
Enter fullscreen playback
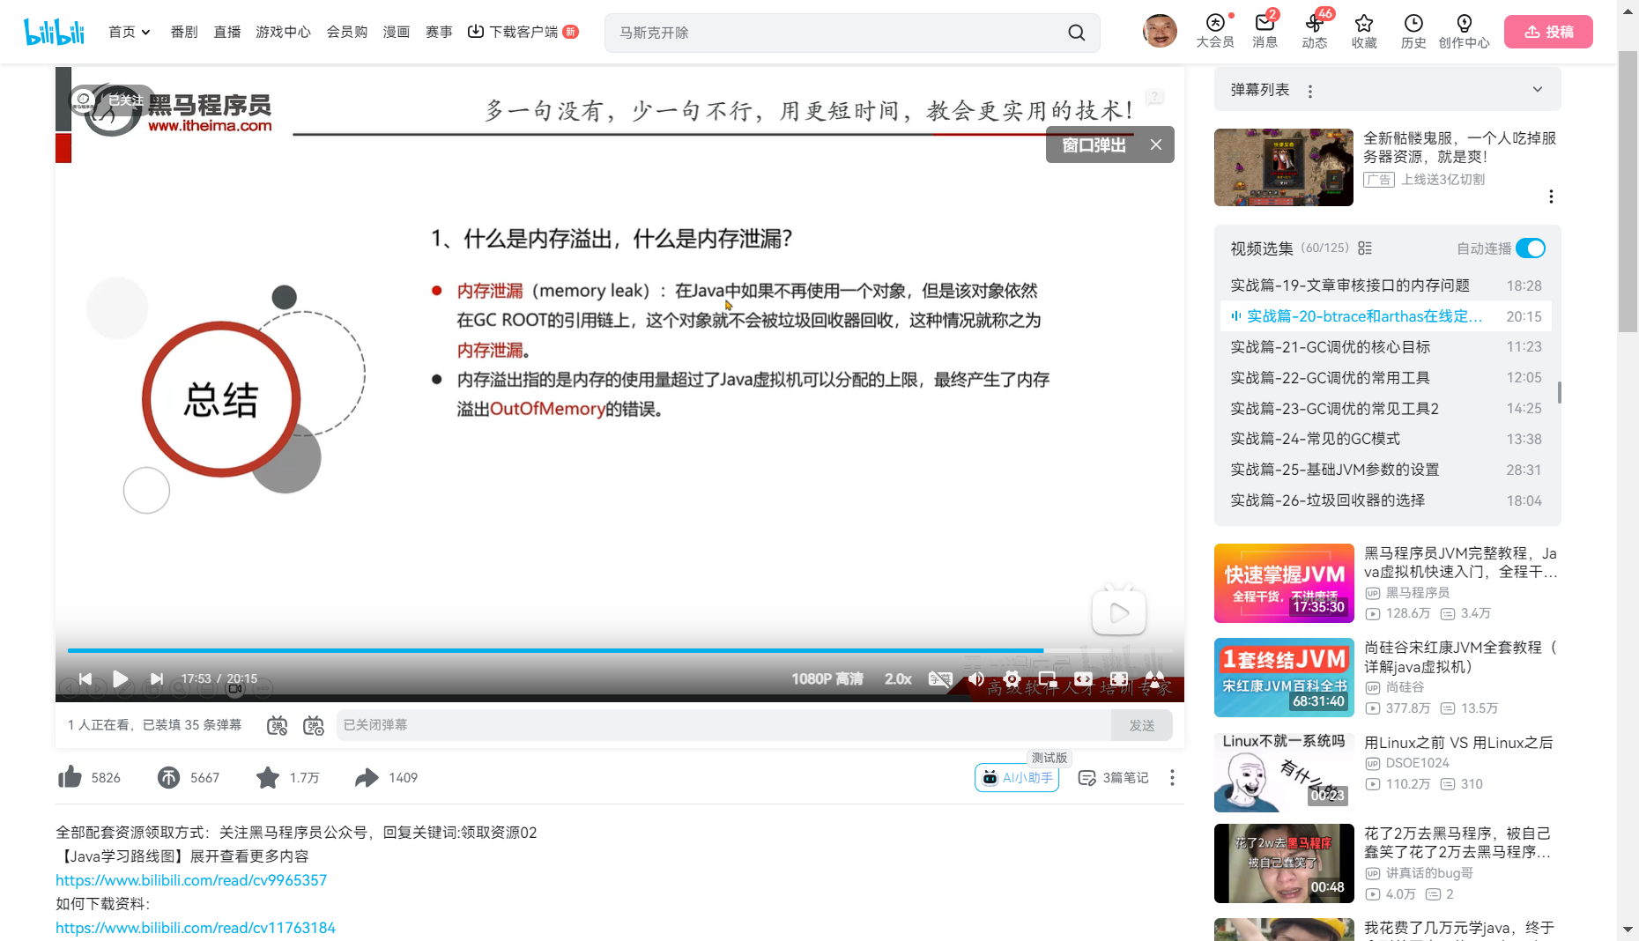click(x=1118, y=678)
